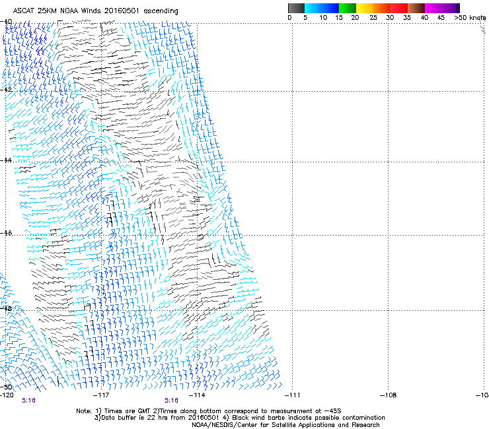The width and height of the screenshot is (489, 429).
Task: Click the orange 25-30 knots legend swatch
Action: point(382,8)
